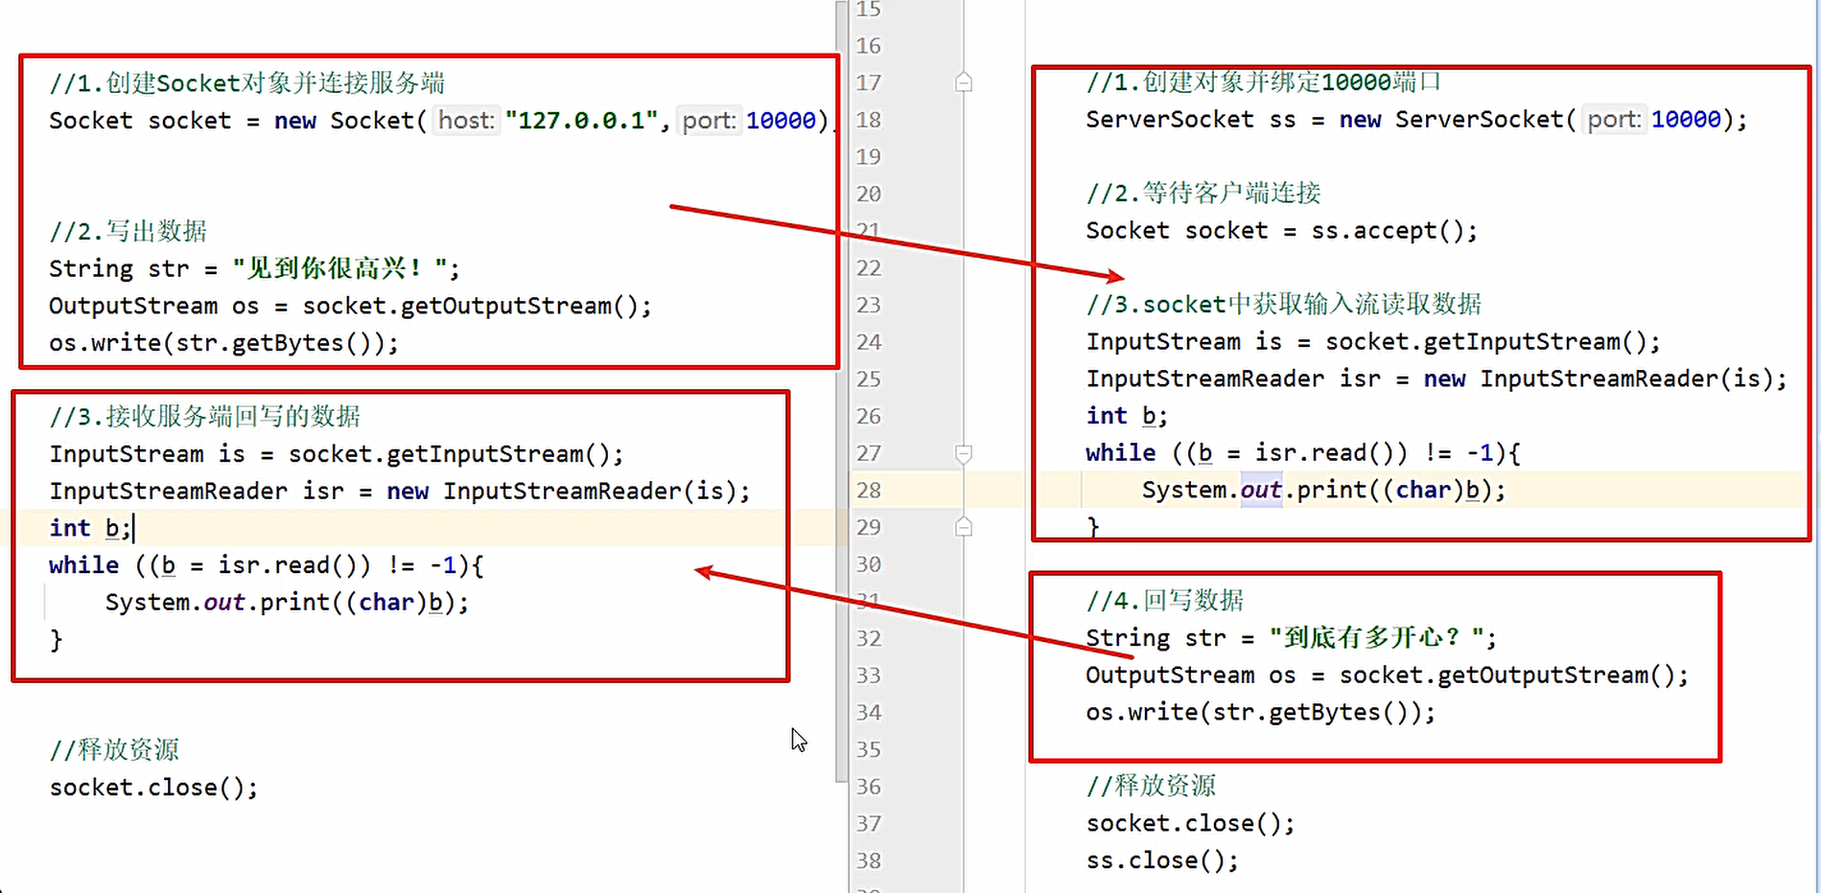Viewport: 1821px width, 893px height.
Task: Click line number 36 in the gutter
Action: point(868,787)
